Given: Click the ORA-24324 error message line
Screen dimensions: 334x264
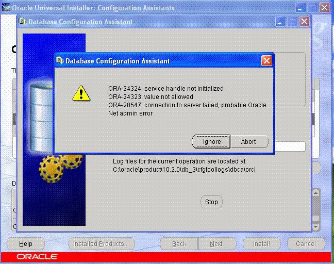Looking at the screenshot, I should point(166,88).
